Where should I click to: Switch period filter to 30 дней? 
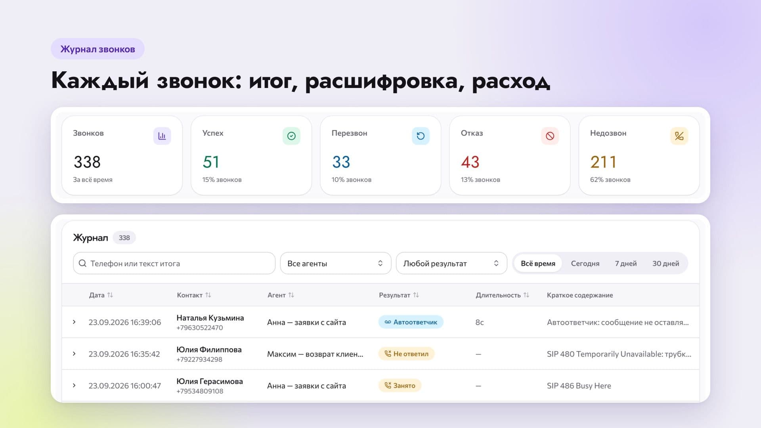pyautogui.click(x=665, y=263)
